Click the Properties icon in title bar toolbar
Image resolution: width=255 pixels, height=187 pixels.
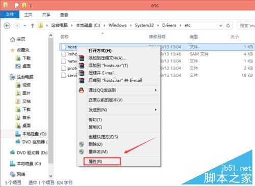pyautogui.click(x=17, y=6)
